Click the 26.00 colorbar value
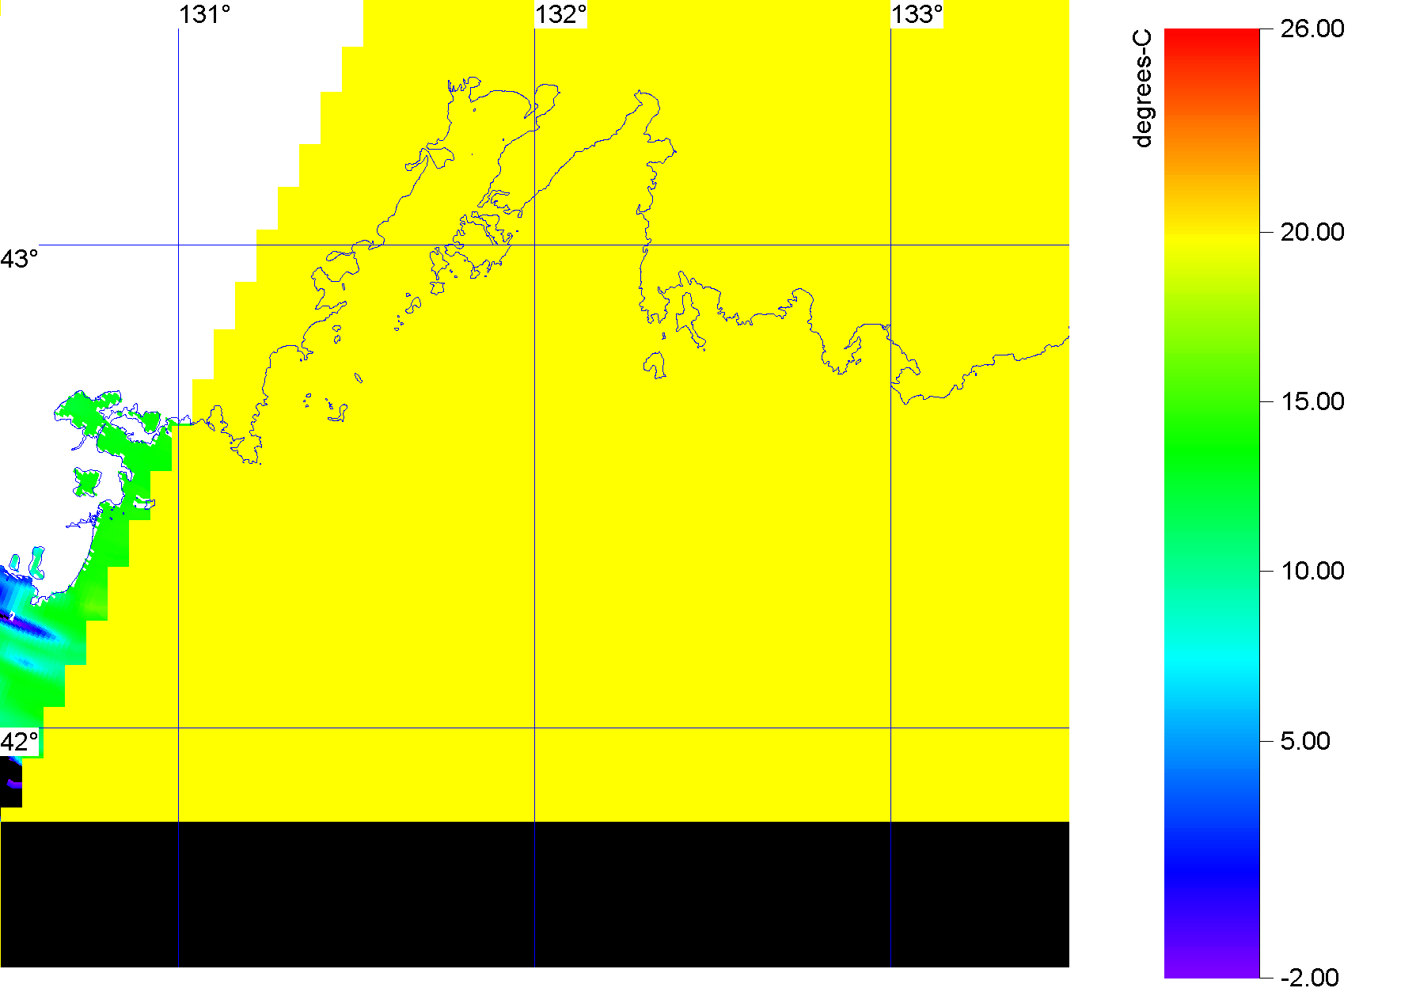This screenshot has width=1416, height=1007. point(1312,28)
